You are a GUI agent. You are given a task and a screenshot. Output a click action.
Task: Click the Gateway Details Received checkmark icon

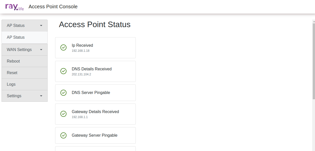tap(63, 114)
